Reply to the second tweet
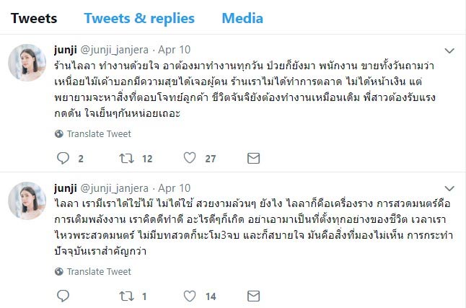 (x=63, y=295)
